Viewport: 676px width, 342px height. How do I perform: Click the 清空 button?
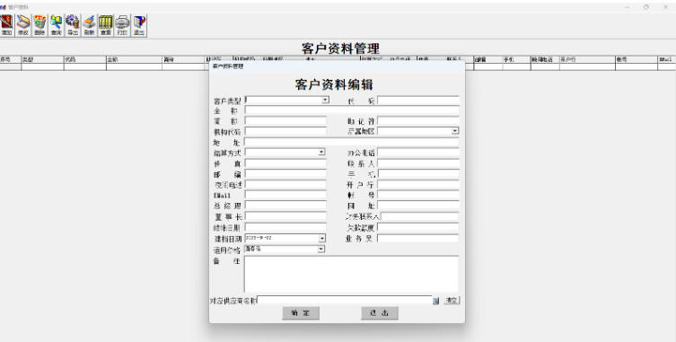pyautogui.click(x=452, y=300)
